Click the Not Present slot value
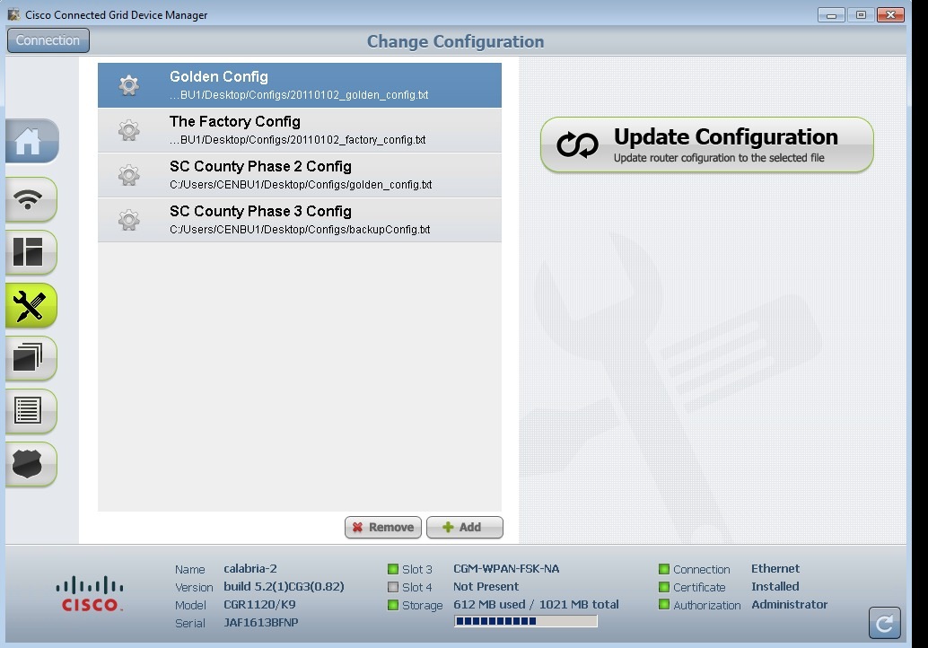 [x=486, y=586]
